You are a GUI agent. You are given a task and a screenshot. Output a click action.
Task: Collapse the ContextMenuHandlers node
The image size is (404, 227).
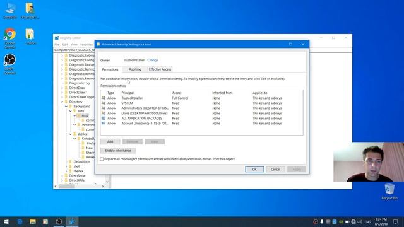click(74, 139)
